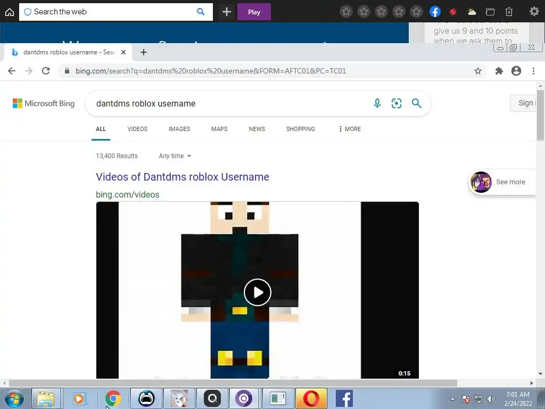This screenshot has height=409, width=545.
Task: Open a new Chrome tab
Action: [144, 52]
